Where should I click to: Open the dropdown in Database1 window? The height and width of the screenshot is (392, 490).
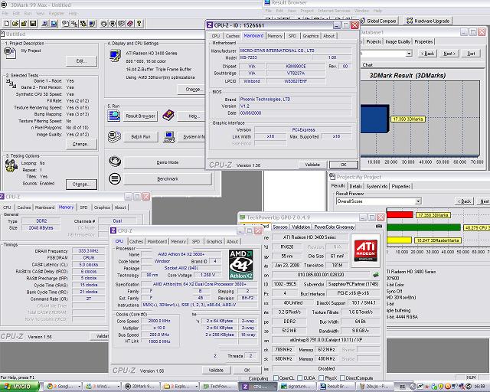[409, 54]
